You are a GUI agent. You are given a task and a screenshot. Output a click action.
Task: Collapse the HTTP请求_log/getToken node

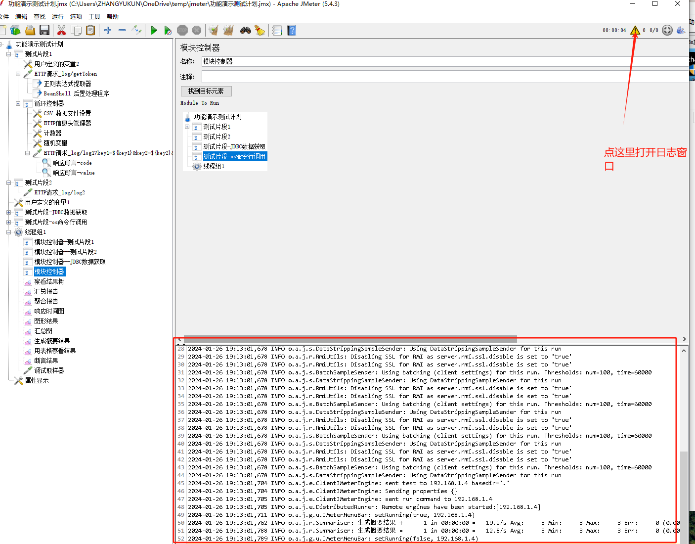point(18,74)
